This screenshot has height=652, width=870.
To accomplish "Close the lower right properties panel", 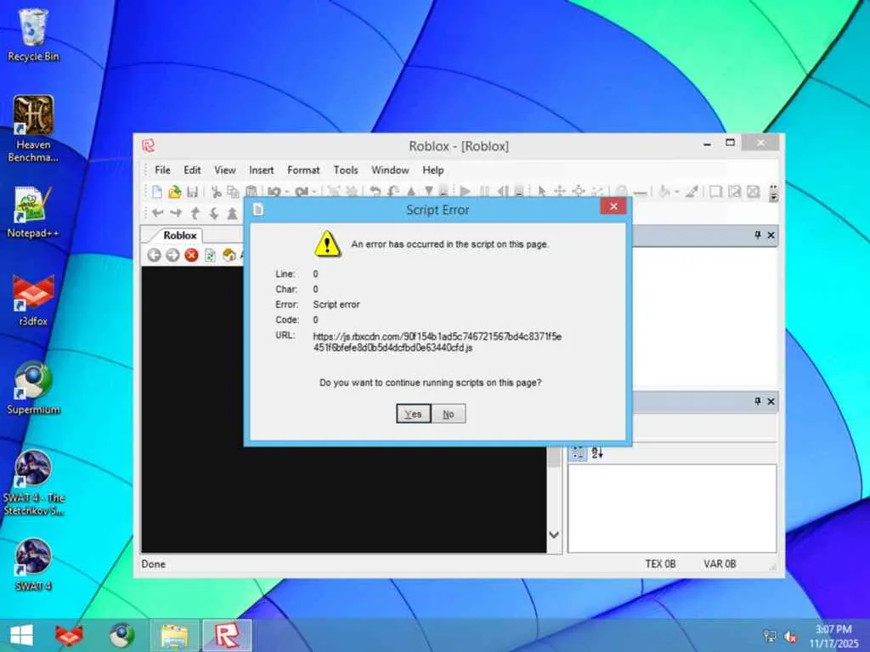I will [x=771, y=401].
